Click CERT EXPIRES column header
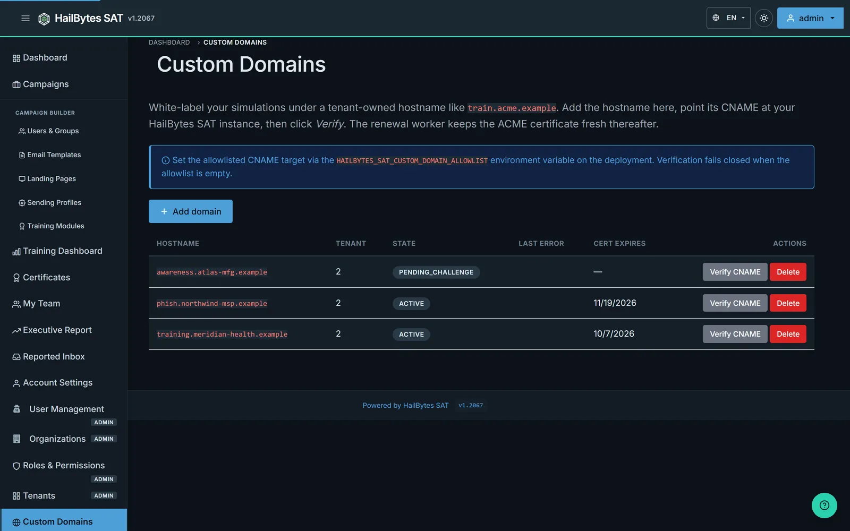This screenshot has width=850, height=531. [x=619, y=244]
